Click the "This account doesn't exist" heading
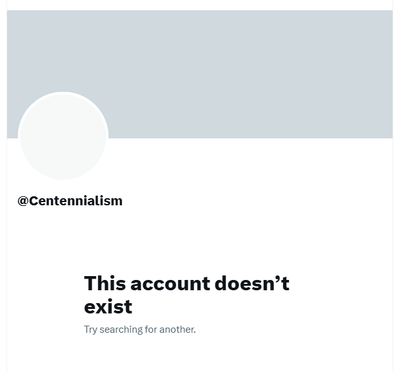Viewport: 401px width, 372px height. click(x=186, y=294)
